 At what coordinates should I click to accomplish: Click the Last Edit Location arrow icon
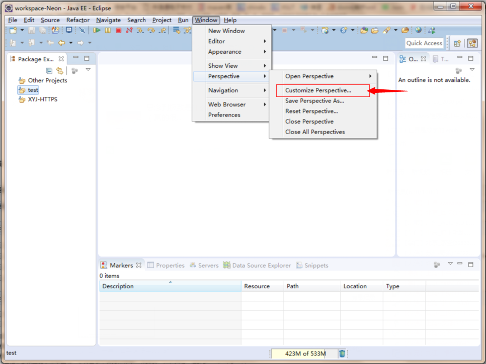[50, 43]
